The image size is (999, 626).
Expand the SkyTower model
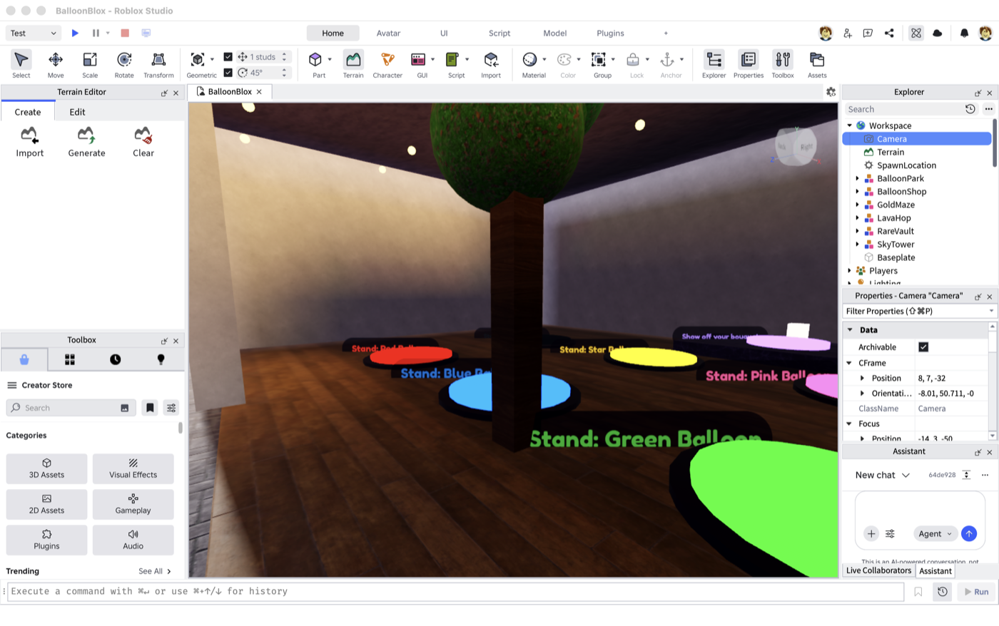click(858, 245)
